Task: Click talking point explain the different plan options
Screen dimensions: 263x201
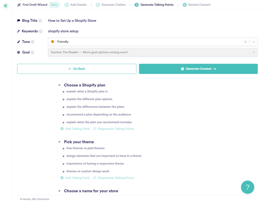Action: [89, 99]
